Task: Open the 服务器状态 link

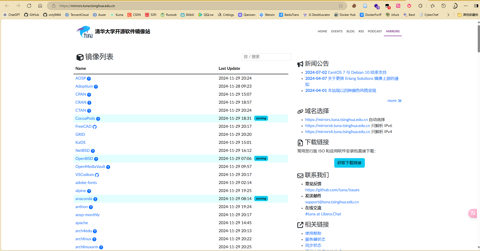Action: click(x=315, y=239)
